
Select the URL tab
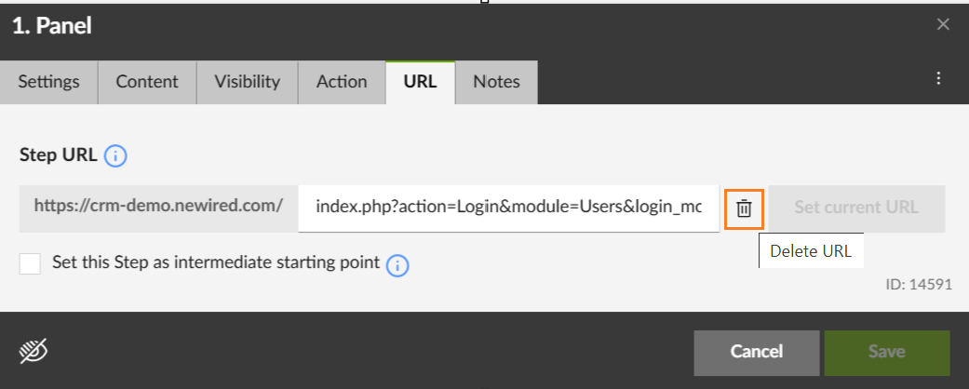coord(420,82)
